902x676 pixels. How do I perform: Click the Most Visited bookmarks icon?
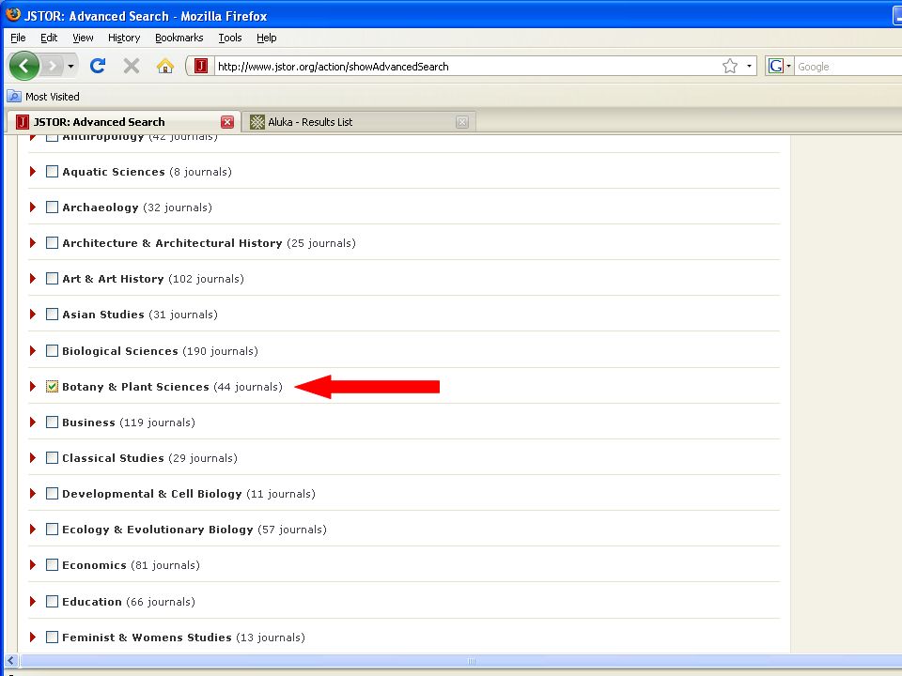[x=14, y=97]
